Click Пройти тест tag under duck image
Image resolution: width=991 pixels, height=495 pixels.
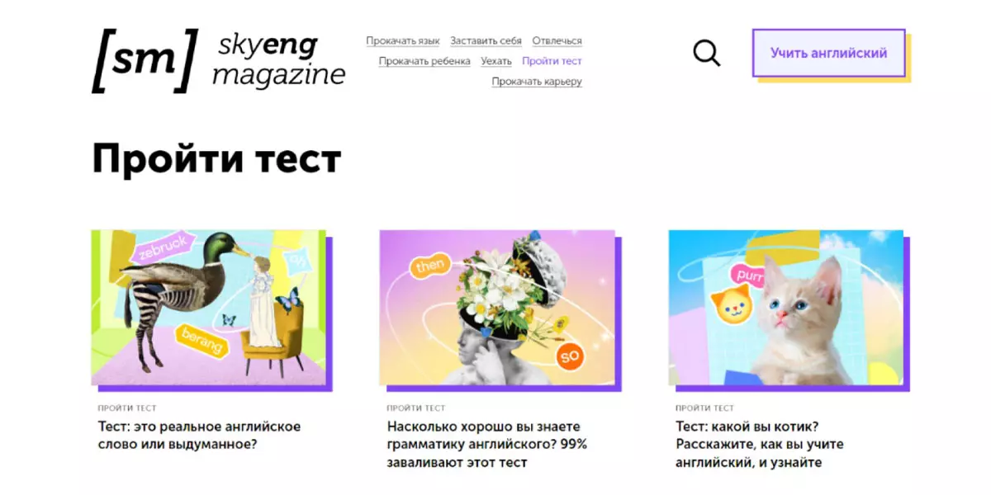tap(126, 408)
